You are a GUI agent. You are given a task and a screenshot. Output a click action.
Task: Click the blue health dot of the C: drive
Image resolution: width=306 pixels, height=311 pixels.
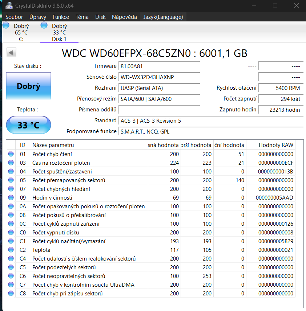[x=6, y=25]
